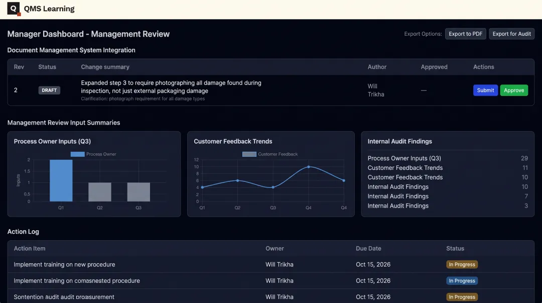Click Customer Feedback Trends row showing 10
542x303 pixels.
point(448,177)
